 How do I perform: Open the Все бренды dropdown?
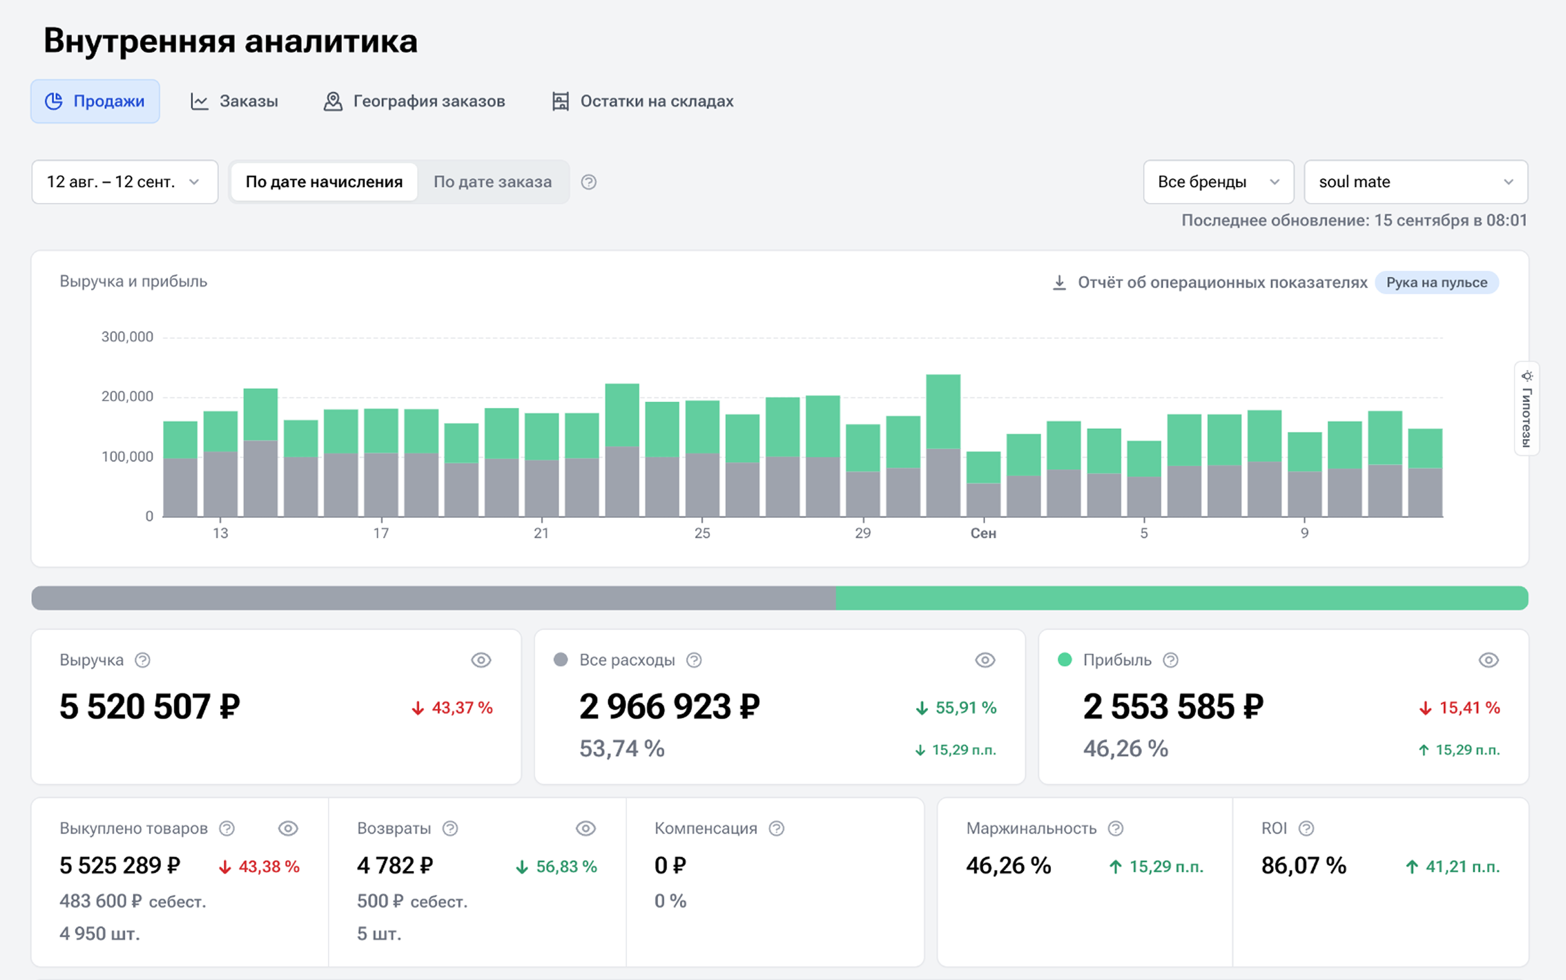pyautogui.click(x=1218, y=182)
